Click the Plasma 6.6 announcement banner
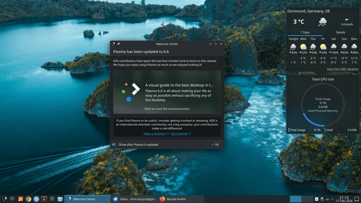361x203 pixels. coord(167,92)
